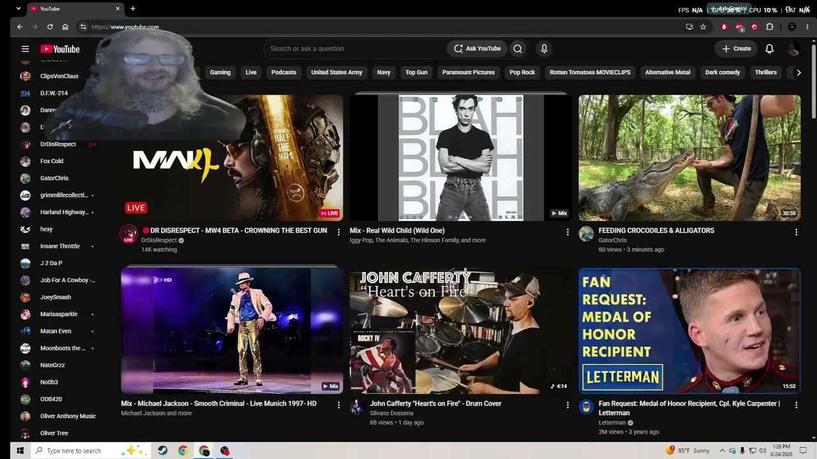Select the Alternative Metal chip
The height and width of the screenshot is (459, 817).
point(668,73)
